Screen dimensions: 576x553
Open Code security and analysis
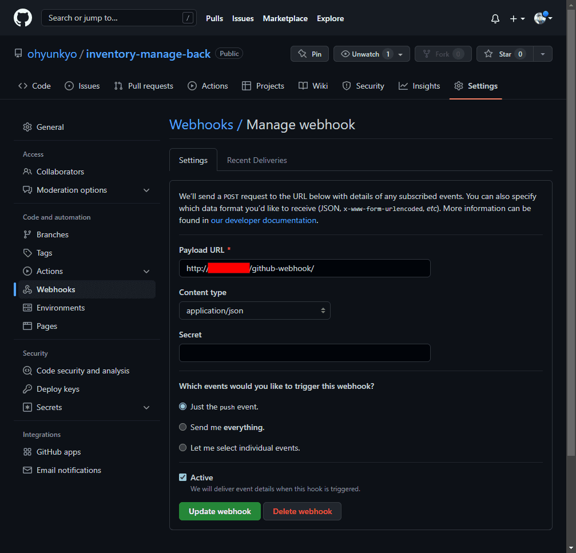(87, 371)
